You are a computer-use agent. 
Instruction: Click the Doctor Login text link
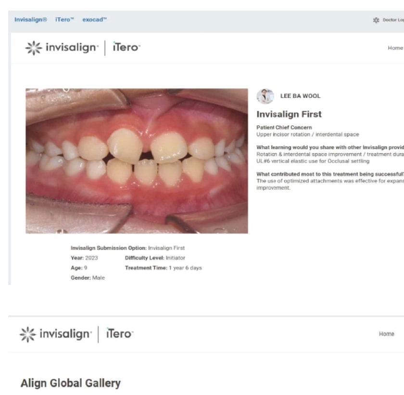click(x=393, y=20)
